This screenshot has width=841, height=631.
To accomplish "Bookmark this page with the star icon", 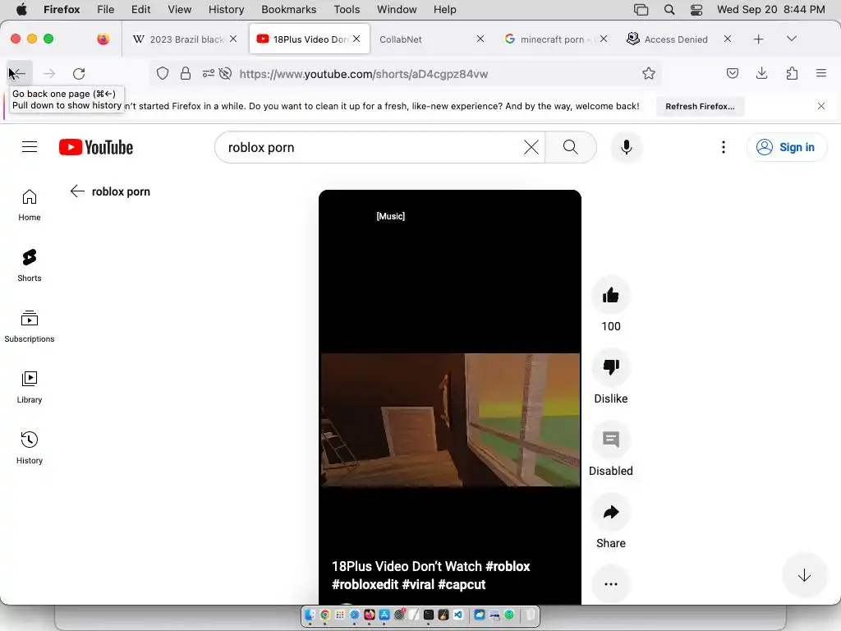I will [649, 73].
